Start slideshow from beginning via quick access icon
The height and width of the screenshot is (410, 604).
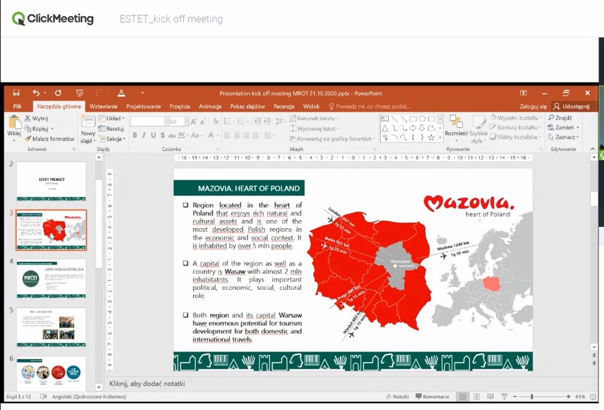[x=80, y=93]
